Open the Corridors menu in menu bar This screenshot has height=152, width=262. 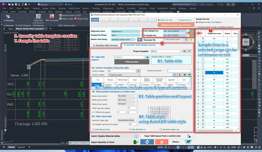pyautogui.click(x=131, y=8)
